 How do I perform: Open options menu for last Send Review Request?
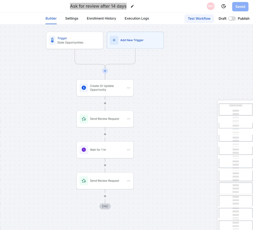coord(128,181)
